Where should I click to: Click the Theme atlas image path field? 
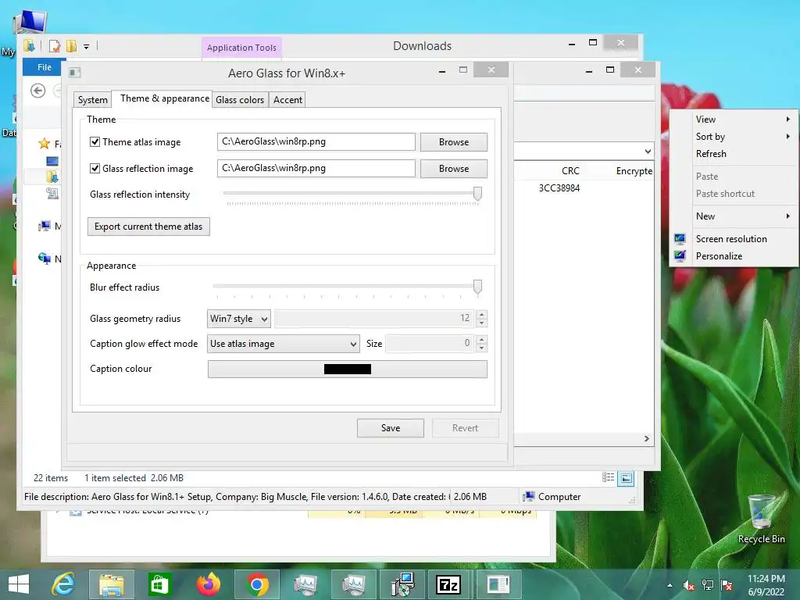316,142
